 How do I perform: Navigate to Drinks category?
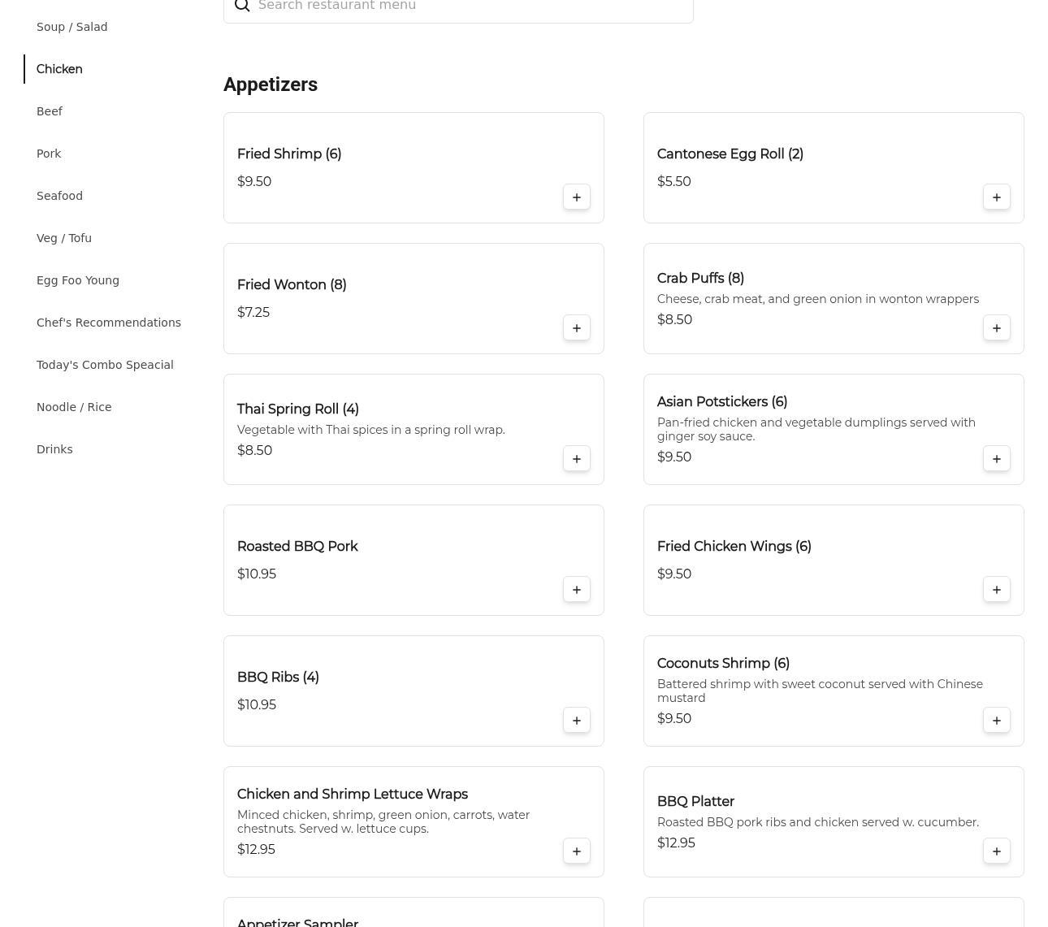click(54, 449)
